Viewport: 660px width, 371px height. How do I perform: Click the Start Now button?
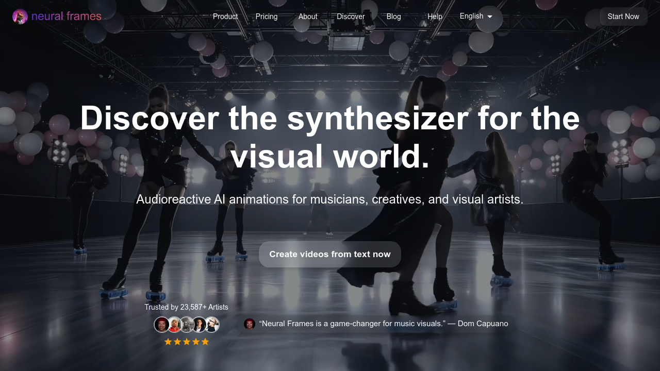(623, 16)
